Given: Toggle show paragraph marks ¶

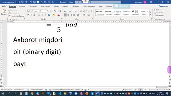Looking at the screenshot, I should pyautogui.click(x=91, y=11).
